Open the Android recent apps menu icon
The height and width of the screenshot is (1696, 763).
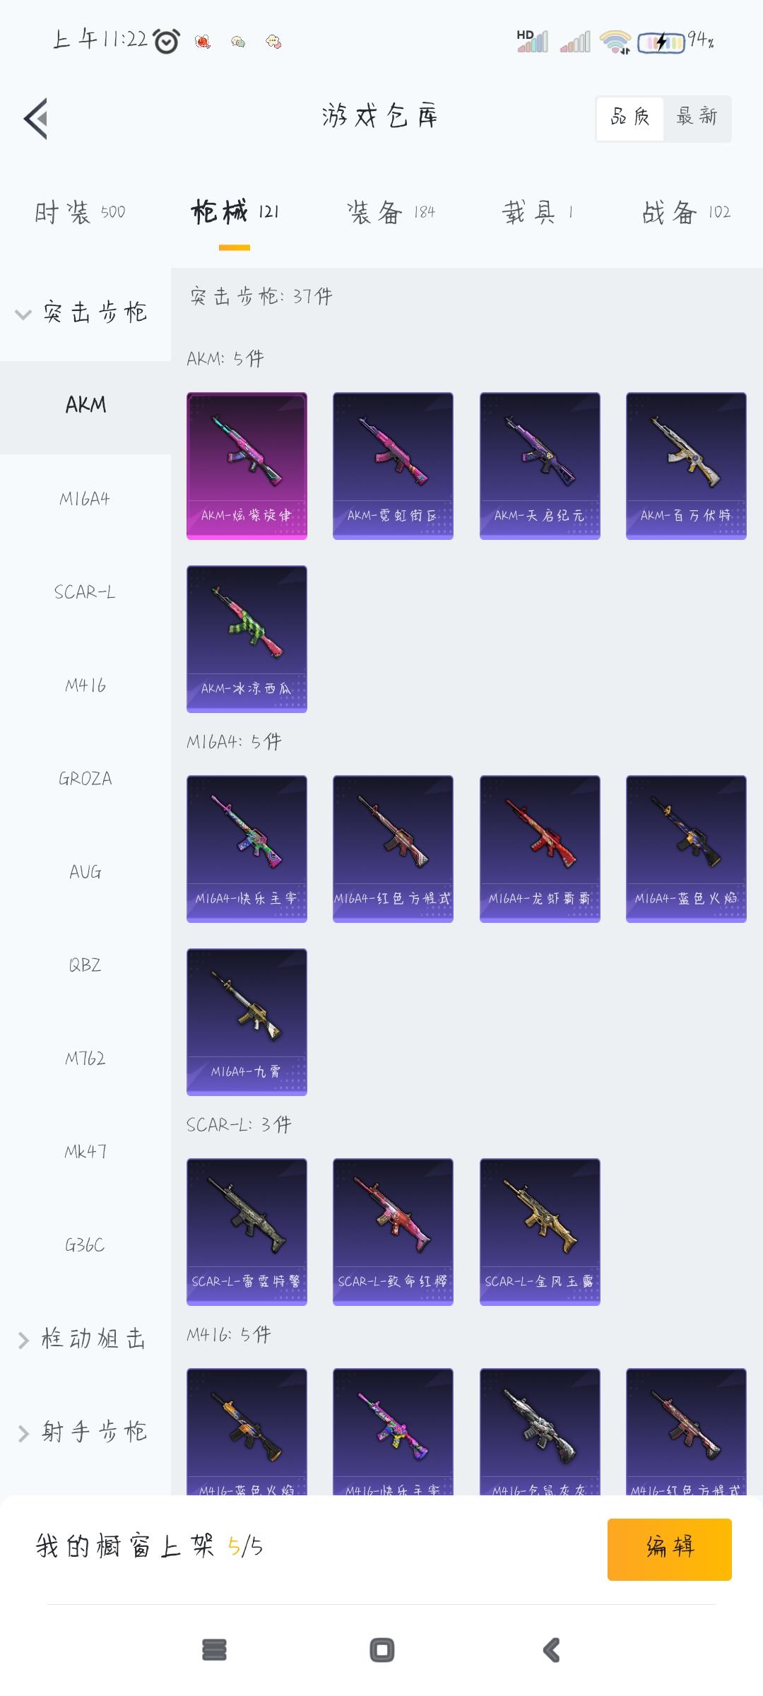[x=214, y=1650]
